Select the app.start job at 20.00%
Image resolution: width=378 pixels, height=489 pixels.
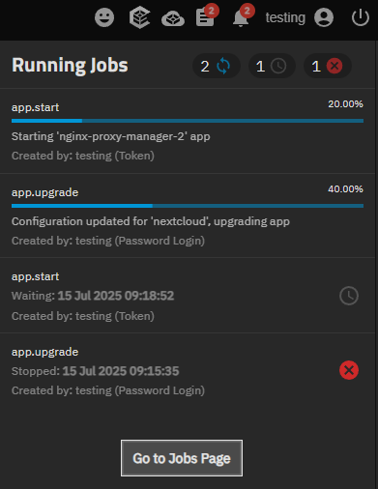pyautogui.click(x=188, y=130)
